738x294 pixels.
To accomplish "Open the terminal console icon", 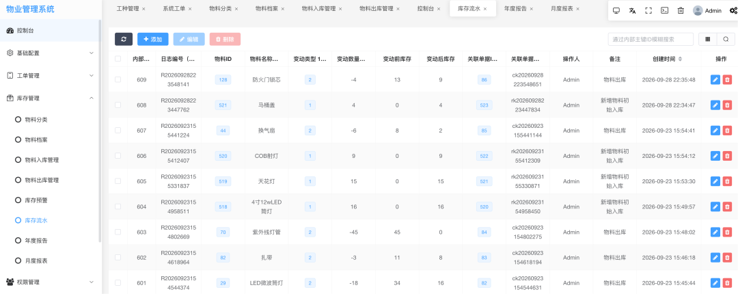I will pos(665,11).
